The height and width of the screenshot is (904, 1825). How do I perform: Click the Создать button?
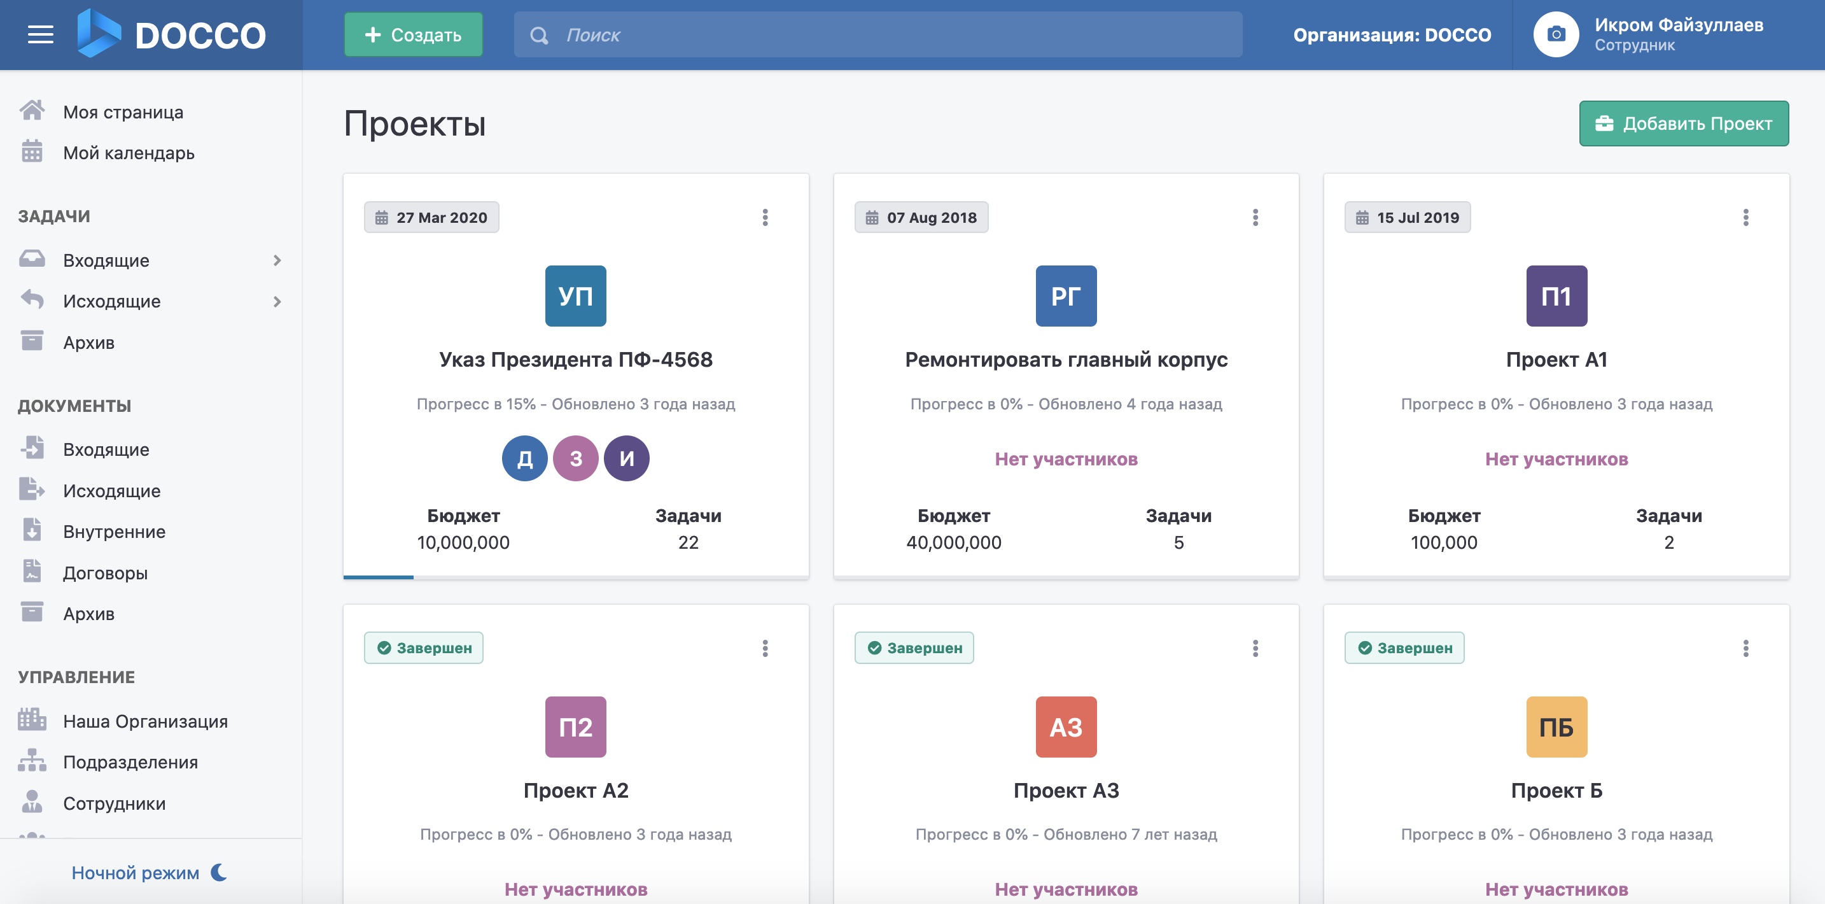(413, 34)
